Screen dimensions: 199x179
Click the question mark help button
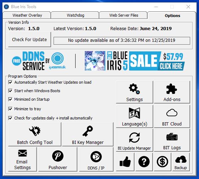tap(144, 162)
